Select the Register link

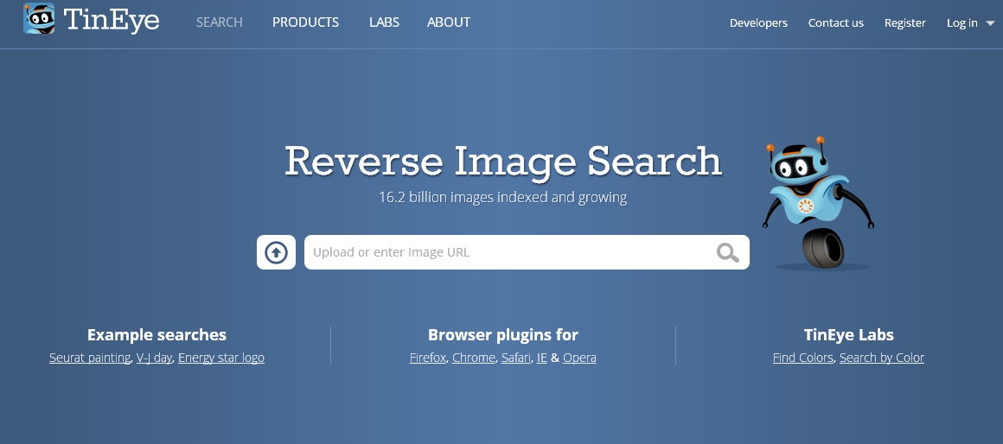pyautogui.click(x=905, y=23)
